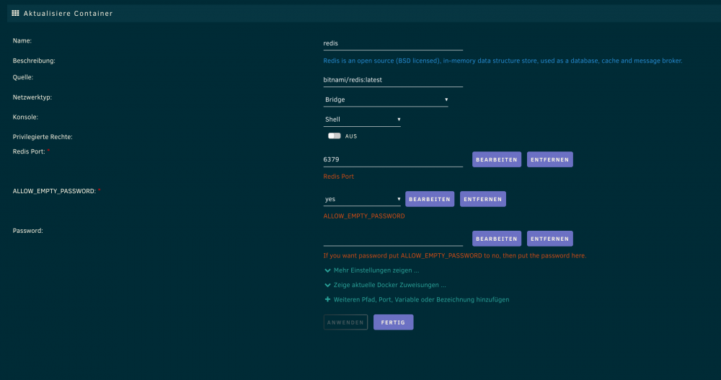Click the Aktualisiere Container title text
Viewport: 721px width, 380px height.
click(x=68, y=14)
